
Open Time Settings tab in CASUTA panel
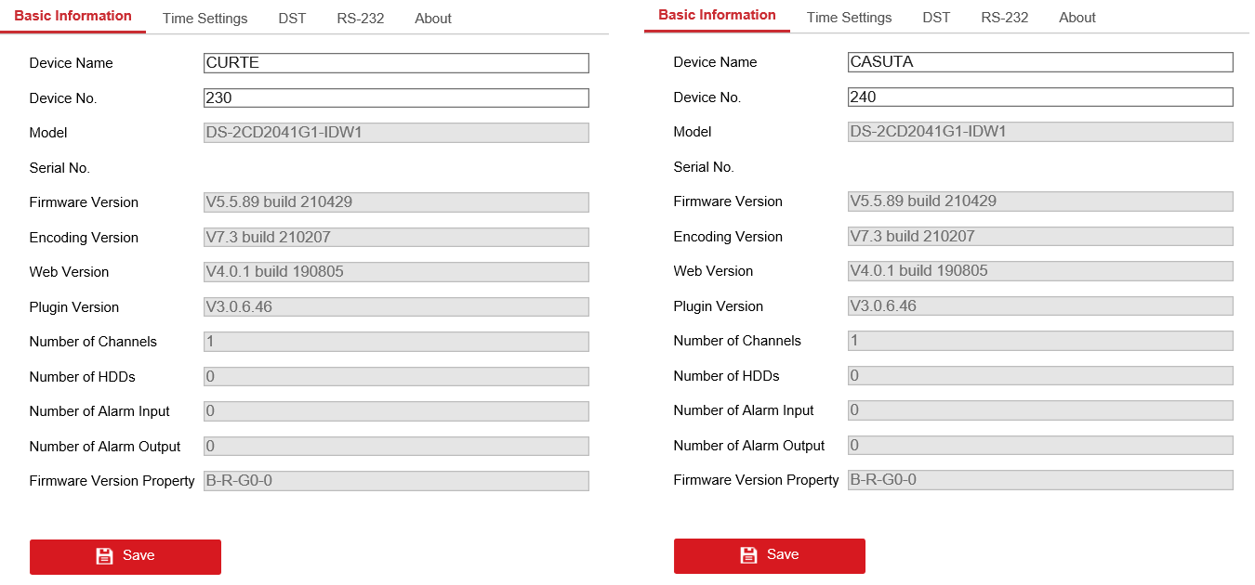849,18
